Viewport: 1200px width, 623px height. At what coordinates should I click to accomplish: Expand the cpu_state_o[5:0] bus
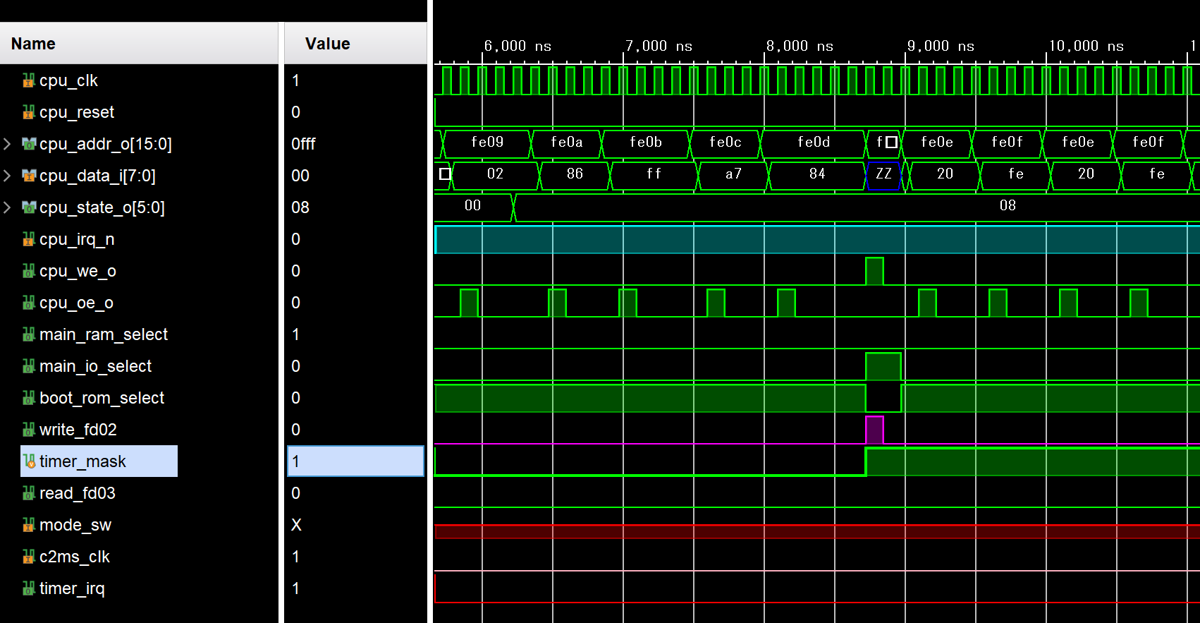pyautogui.click(x=7, y=207)
